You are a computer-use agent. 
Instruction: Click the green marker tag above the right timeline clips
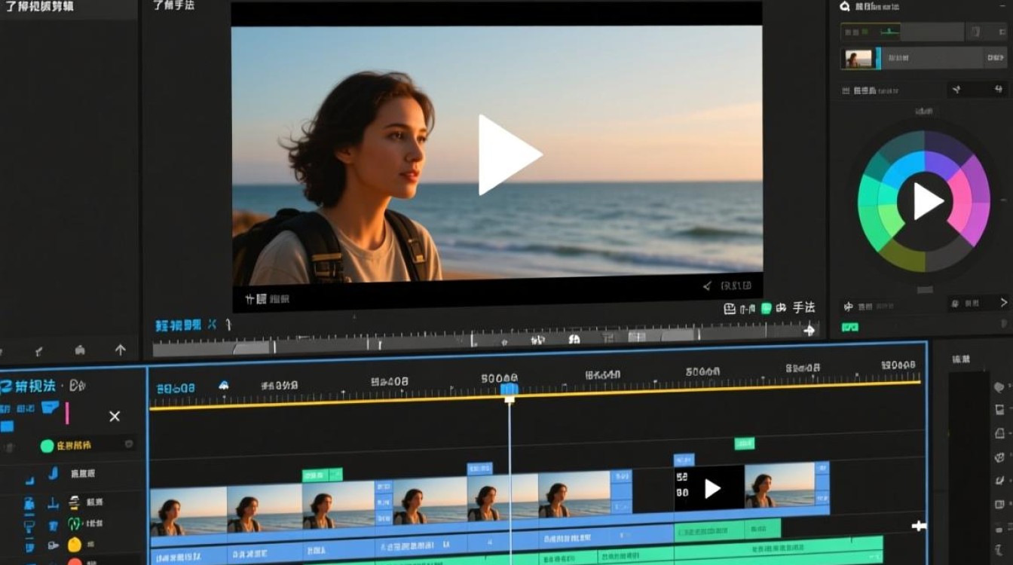click(x=745, y=443)
